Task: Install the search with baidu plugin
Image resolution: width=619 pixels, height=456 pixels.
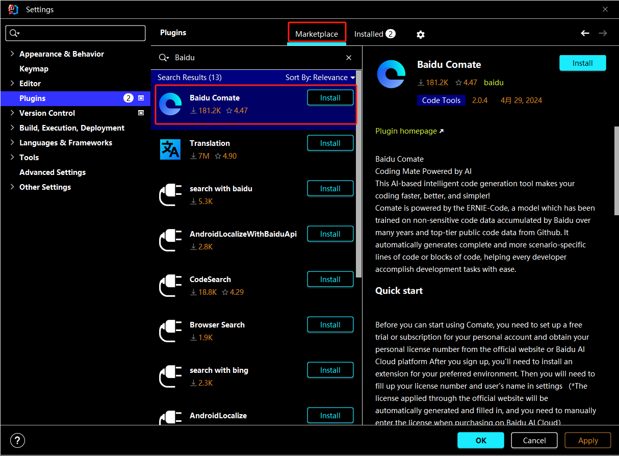Action: click(330, 188)
